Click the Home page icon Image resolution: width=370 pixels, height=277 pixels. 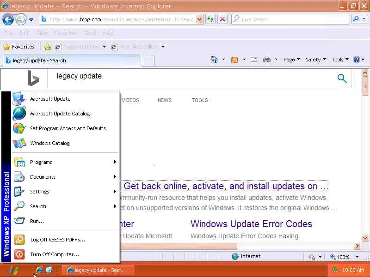(x=214, y=60)
